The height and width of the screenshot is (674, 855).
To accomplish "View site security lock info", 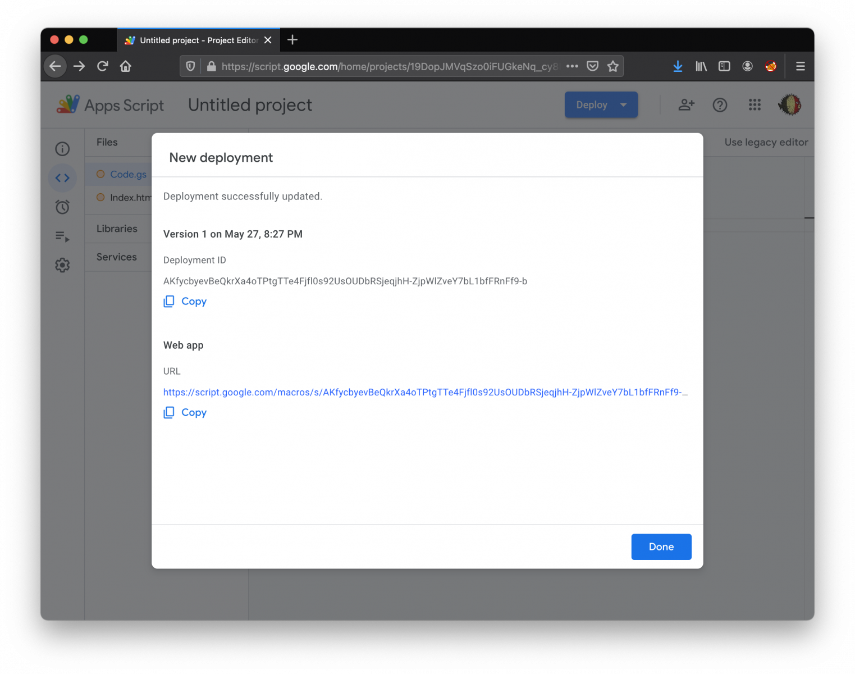I will tap(211, 66).
